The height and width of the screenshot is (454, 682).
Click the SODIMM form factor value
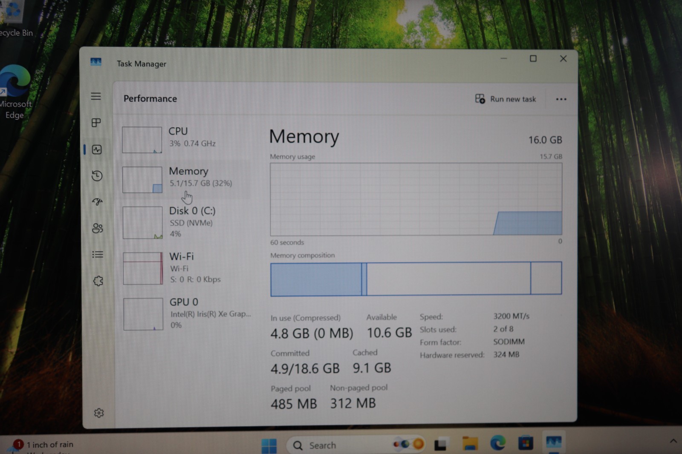[x=509, y=342]
